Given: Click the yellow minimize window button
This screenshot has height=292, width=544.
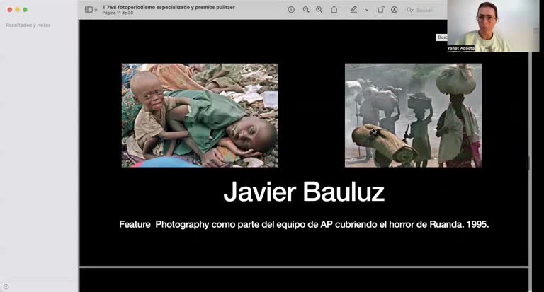Looking at the screenshot, I should pos(16,10).
